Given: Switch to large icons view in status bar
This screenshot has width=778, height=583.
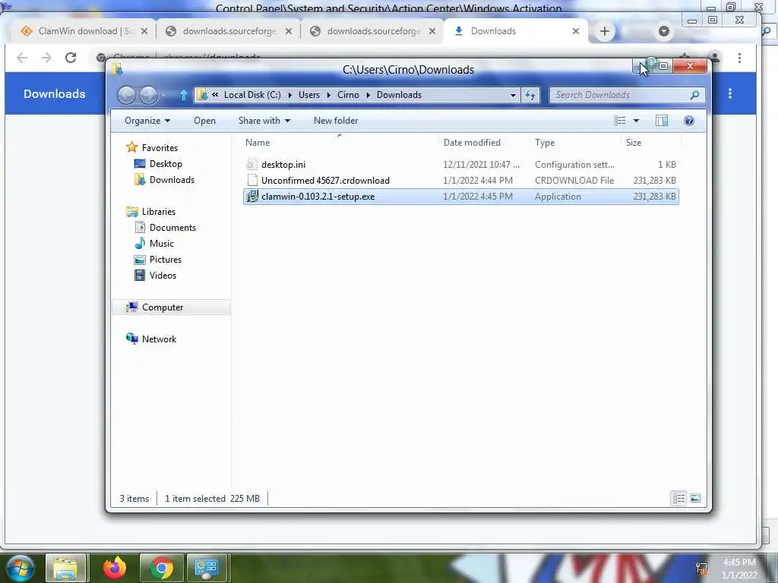Looking at the screenshot, I should pos(695,498).
